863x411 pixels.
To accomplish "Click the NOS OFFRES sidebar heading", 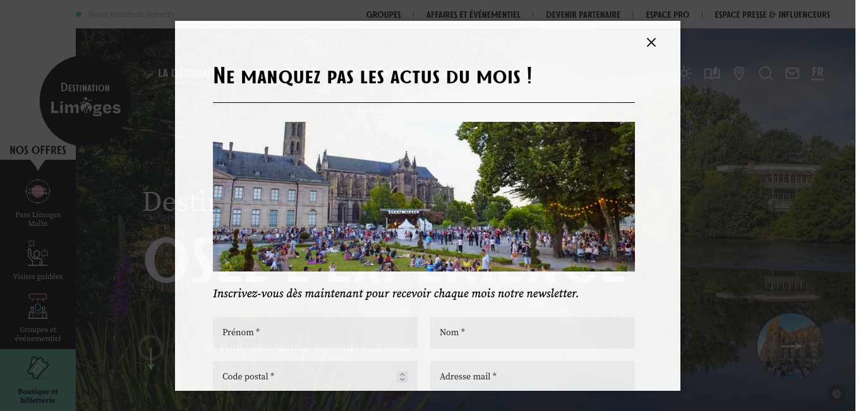I will [x=38, y=150].
